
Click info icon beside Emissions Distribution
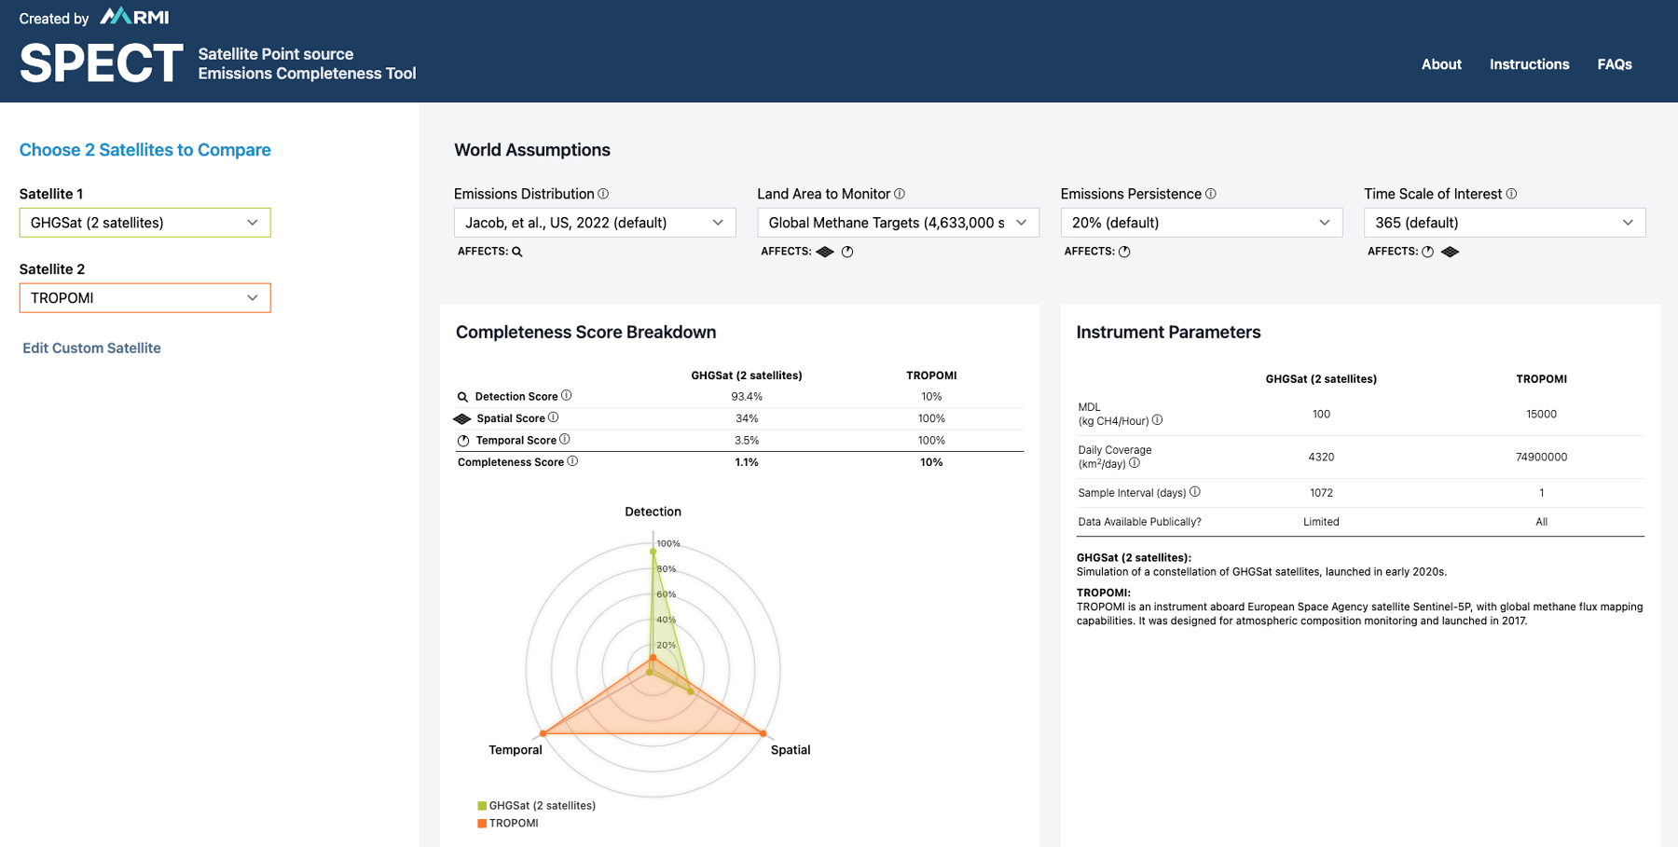click(x=603, y=194)
